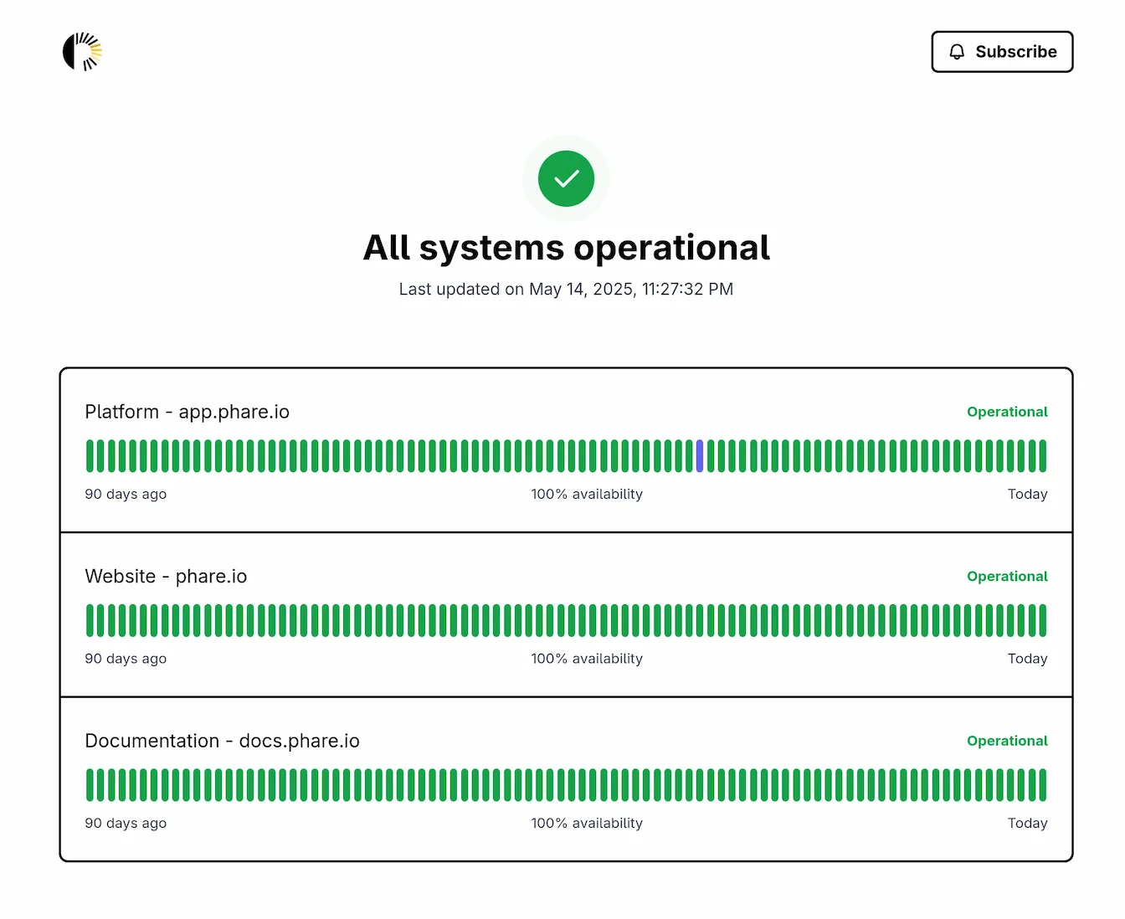Click Operational status for Platform
The width and height of the screenshot is (1125, 919).
[1007, 412]
